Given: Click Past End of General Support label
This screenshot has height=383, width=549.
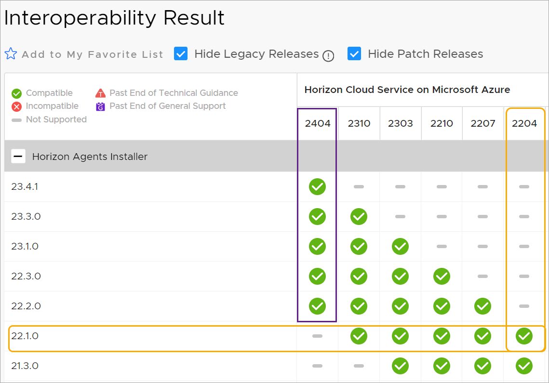Looking at the screenshot, I should (x=168, y=106).
